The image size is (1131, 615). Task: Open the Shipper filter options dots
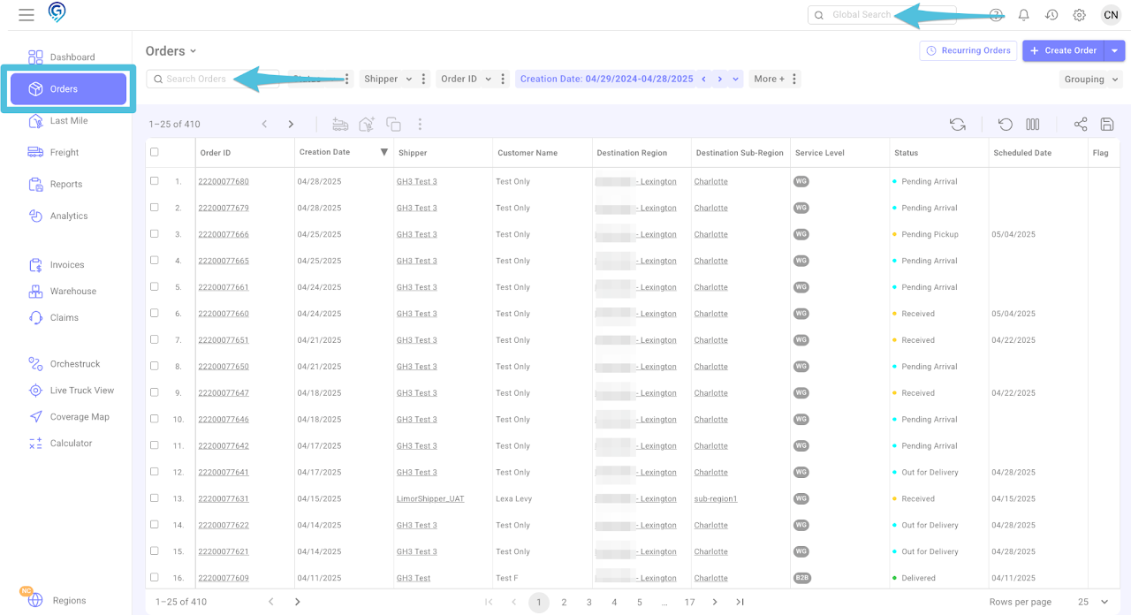coord(424,79)
